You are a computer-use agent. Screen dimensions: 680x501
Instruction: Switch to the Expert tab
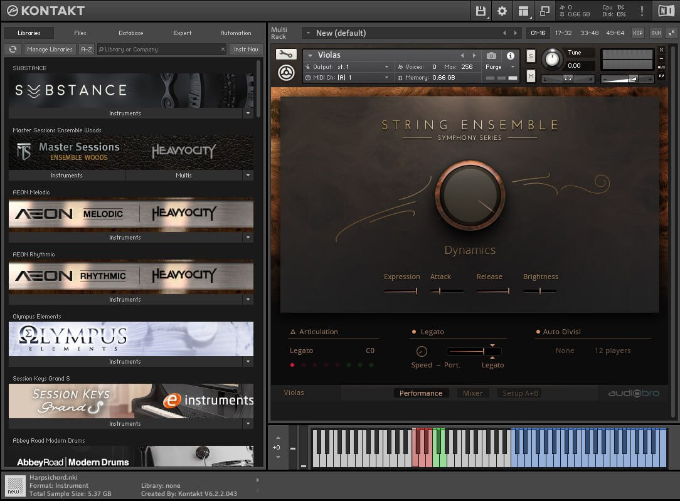pos(182,33)
